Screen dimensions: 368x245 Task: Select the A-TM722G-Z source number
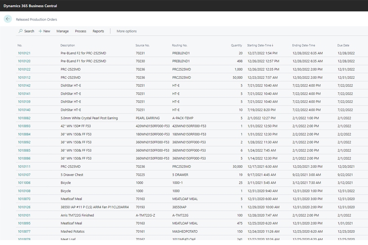point(145,216)
